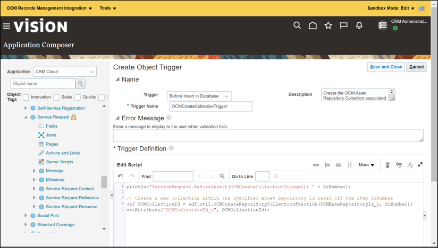
Task: Click the Find search magnifier icon
Action: (x=222, y=176)
